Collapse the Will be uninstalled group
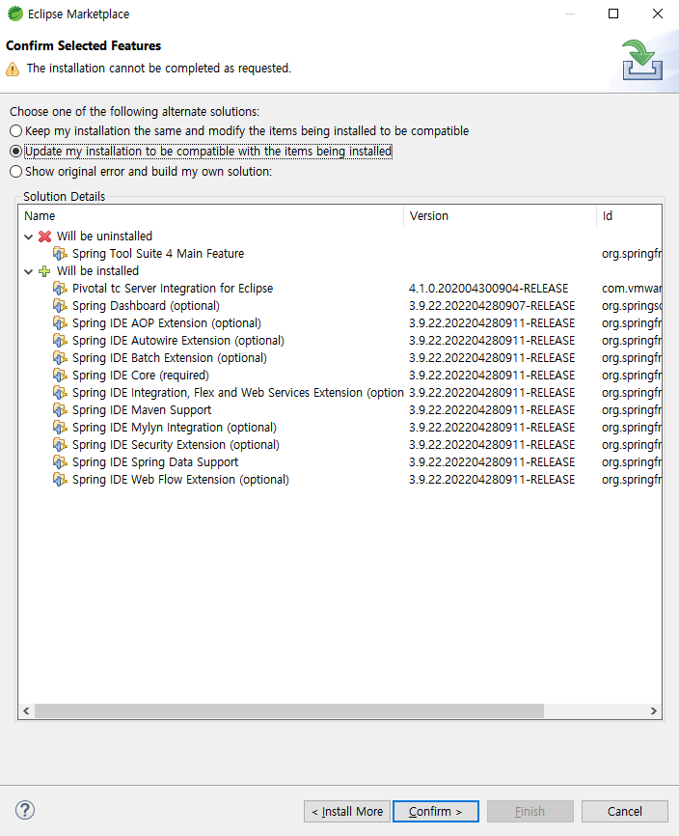Viewport: 679px width, 836px height. [29, 237]
